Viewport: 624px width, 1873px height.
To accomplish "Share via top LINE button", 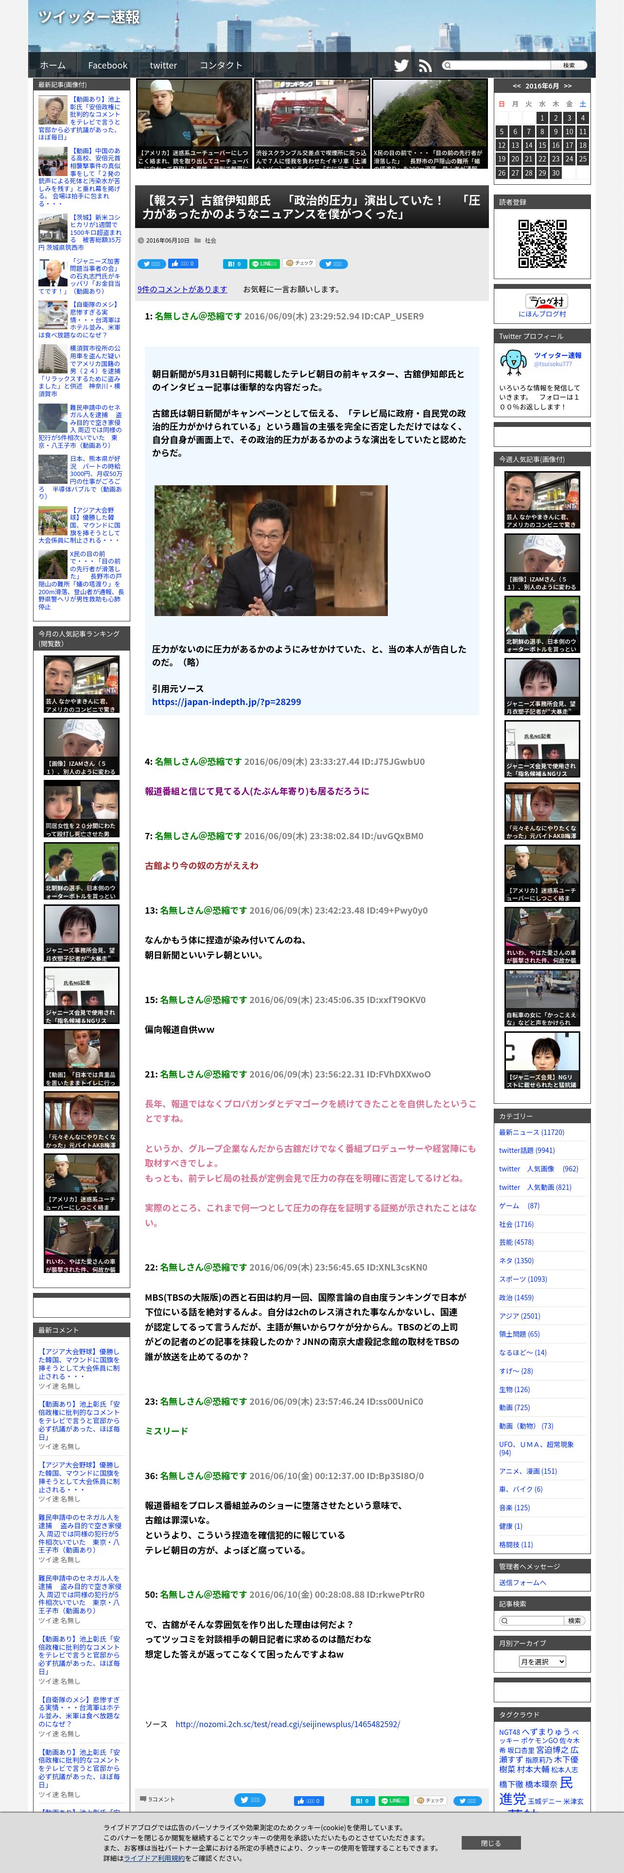I will pyautogui.click(x=264, y=264).
